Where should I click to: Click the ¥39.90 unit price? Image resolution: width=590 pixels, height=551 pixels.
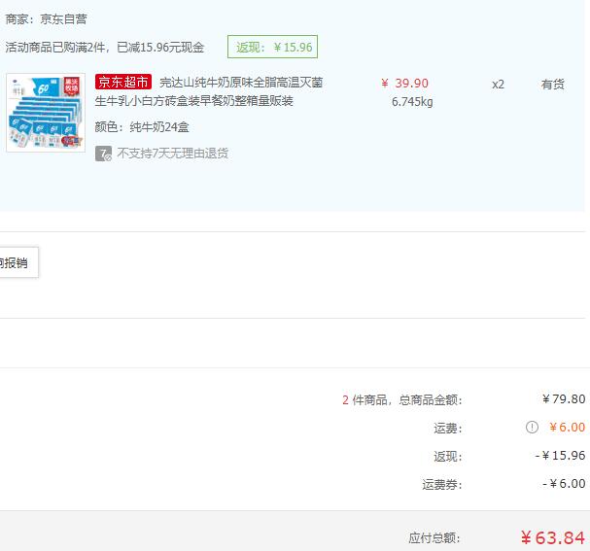(404, 84)
